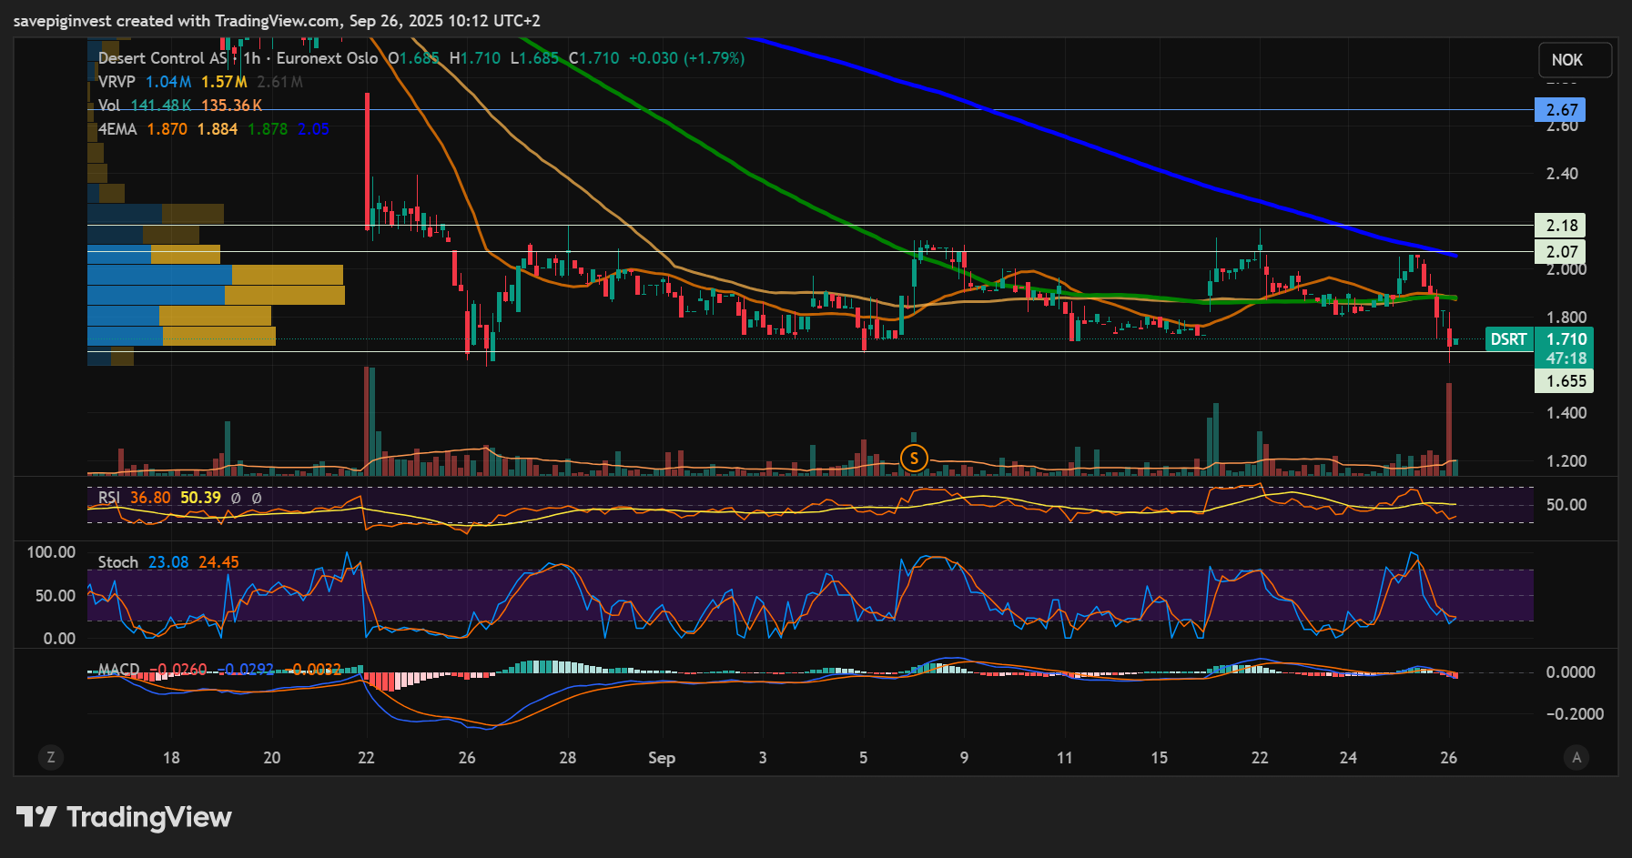
Task: Select the 4EMA indicator legend
Action: (117, 129)
